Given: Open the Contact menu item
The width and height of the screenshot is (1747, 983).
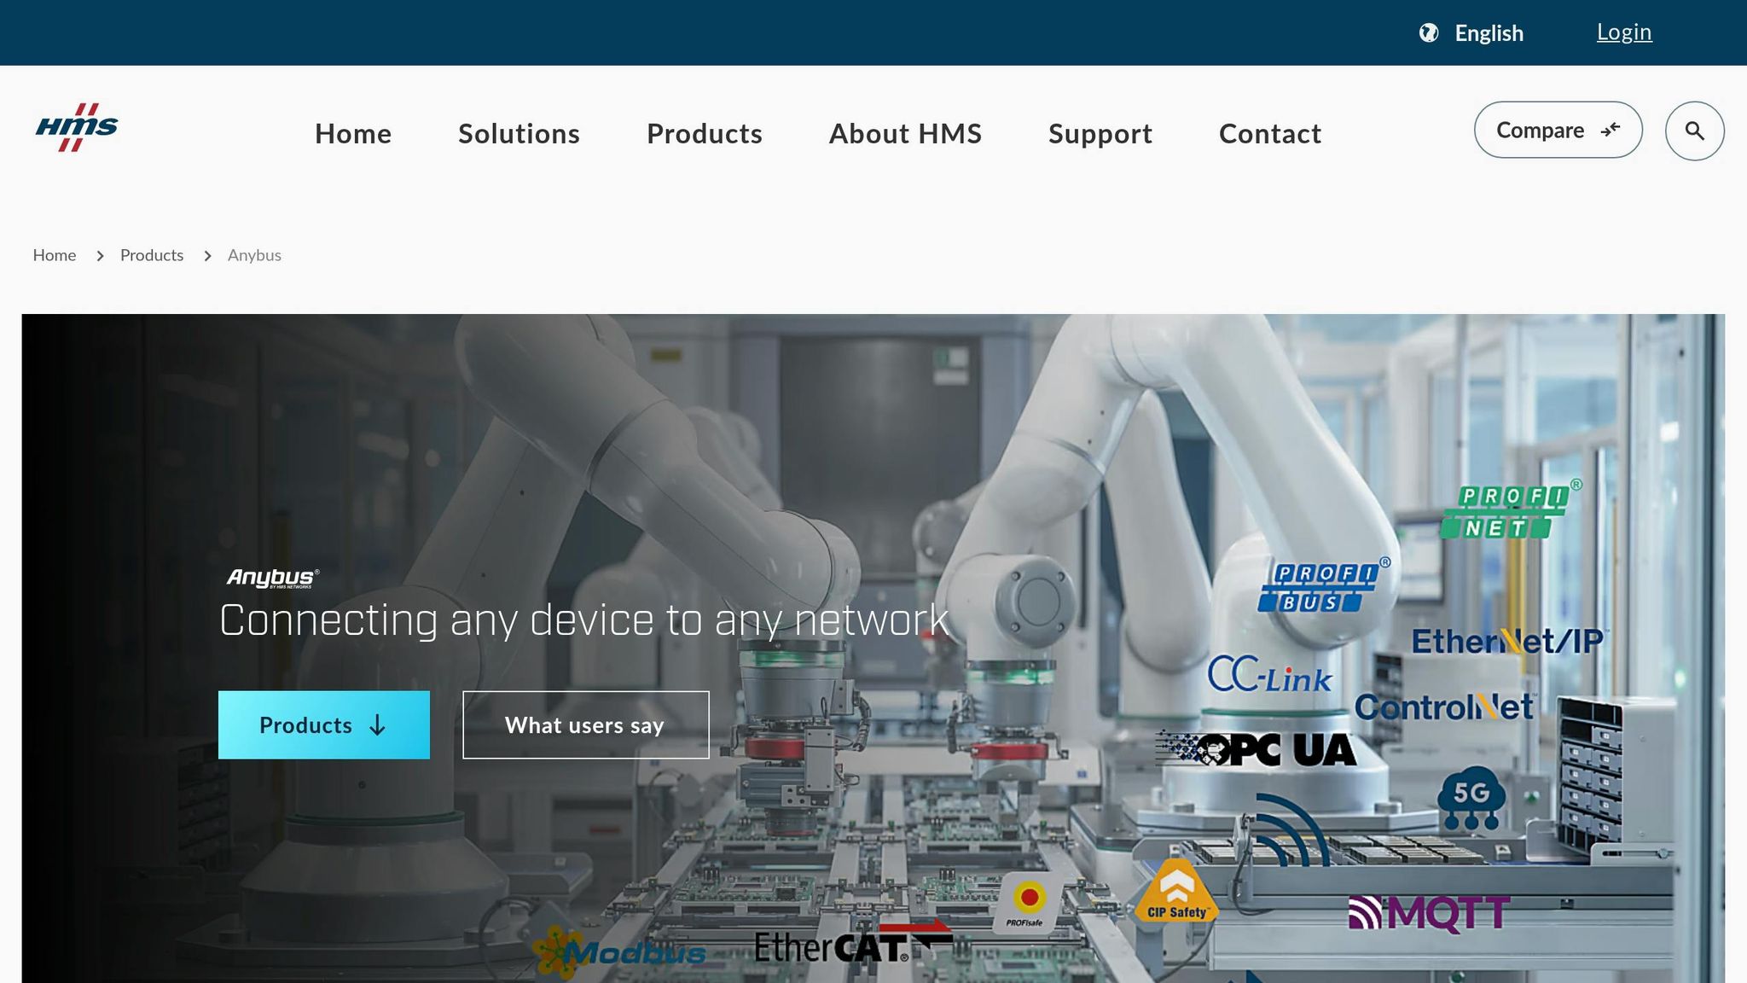Looking at the screenshot, I should coord(1270,134).
